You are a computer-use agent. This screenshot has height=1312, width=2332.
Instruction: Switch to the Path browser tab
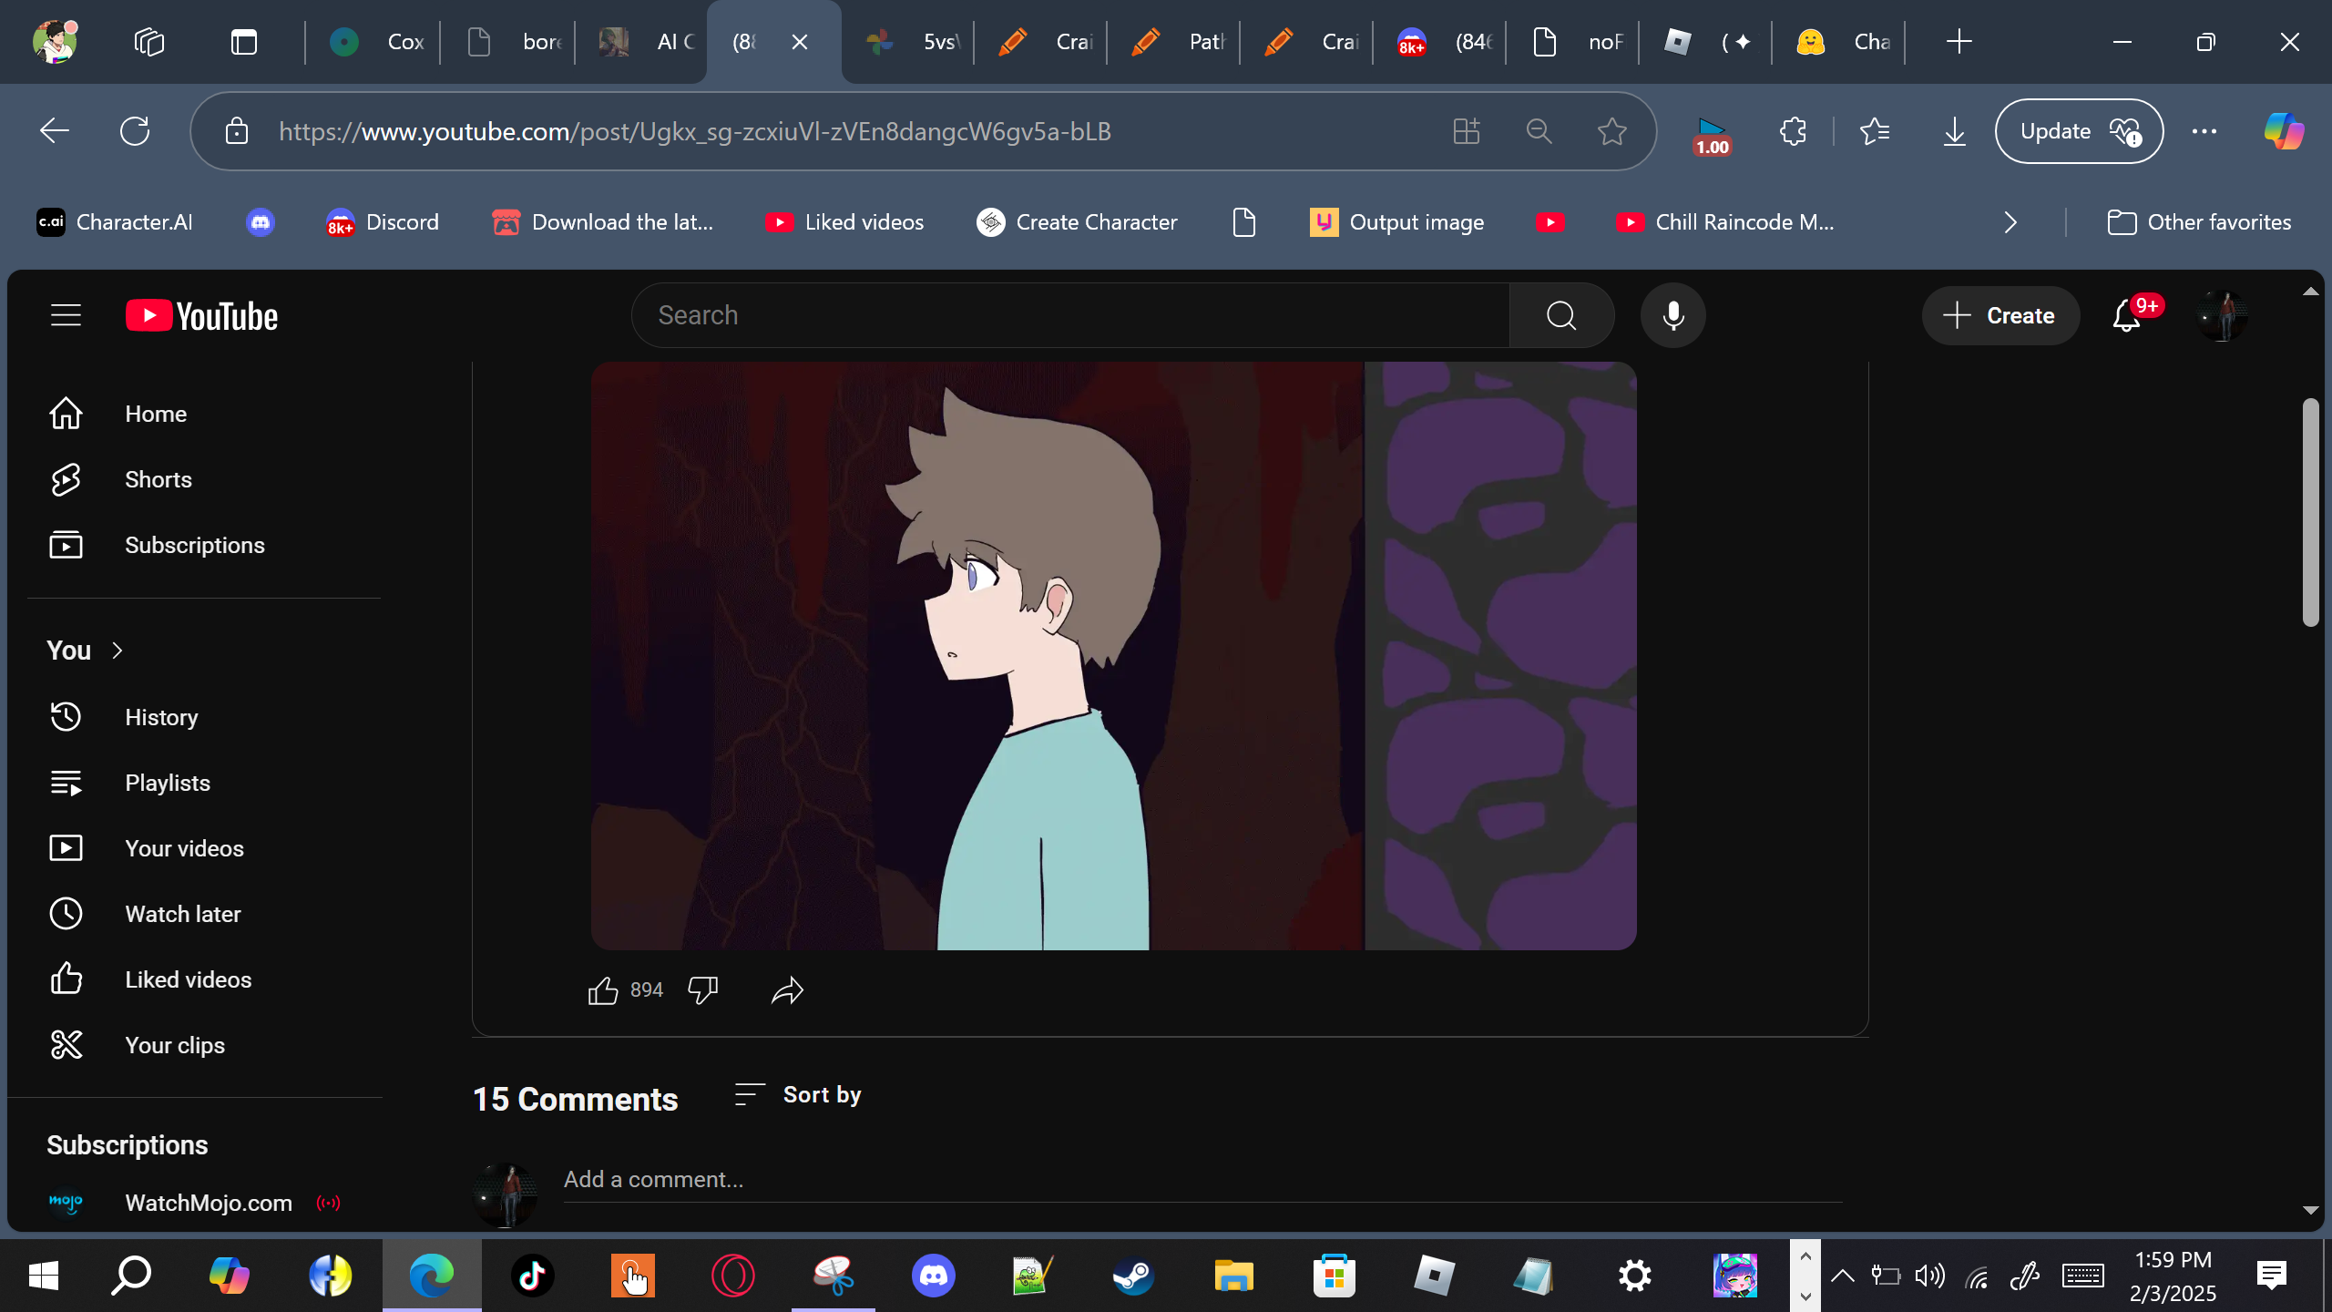(1177, 42)
